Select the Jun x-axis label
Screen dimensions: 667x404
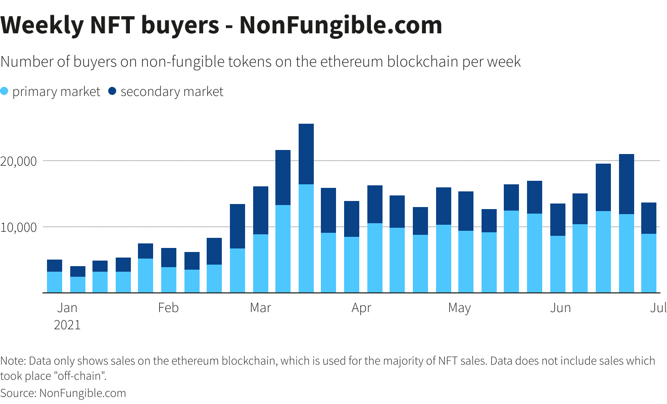tap(560, 308)
